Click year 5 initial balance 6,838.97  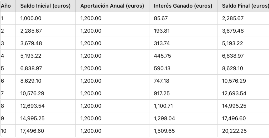[x=31, y=68]
